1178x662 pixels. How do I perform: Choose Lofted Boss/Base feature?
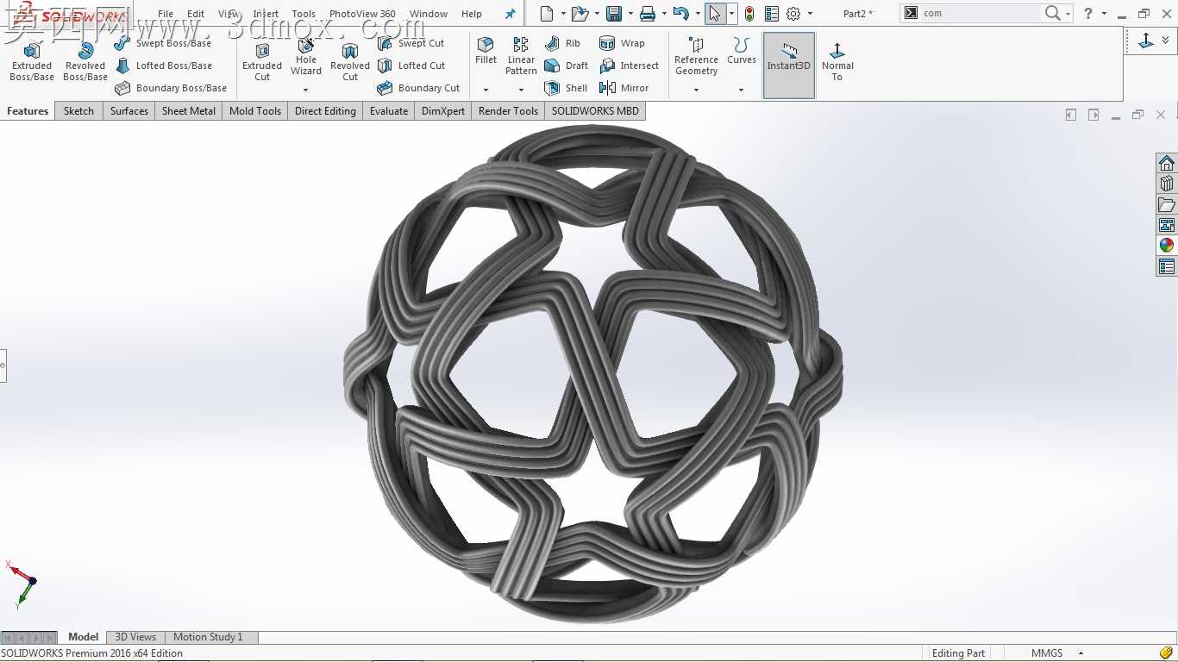point(164,66)
